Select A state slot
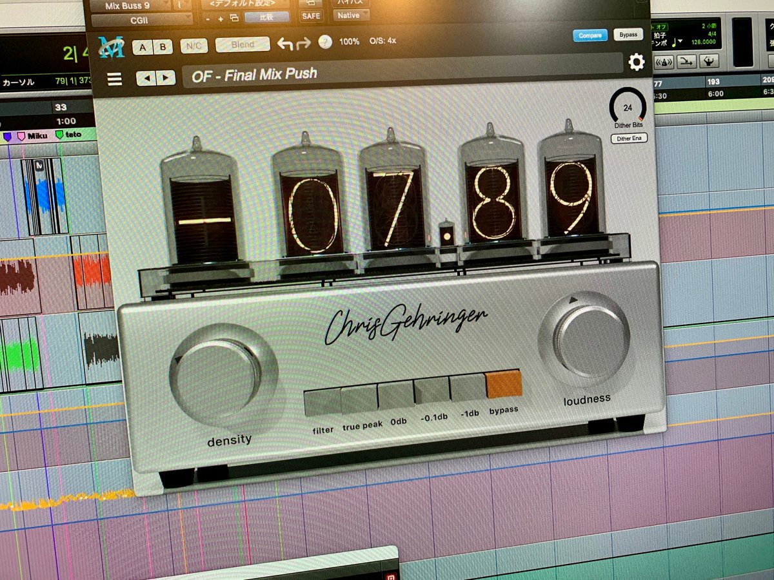This screenshot has height=580, width=774. point(142,47)
